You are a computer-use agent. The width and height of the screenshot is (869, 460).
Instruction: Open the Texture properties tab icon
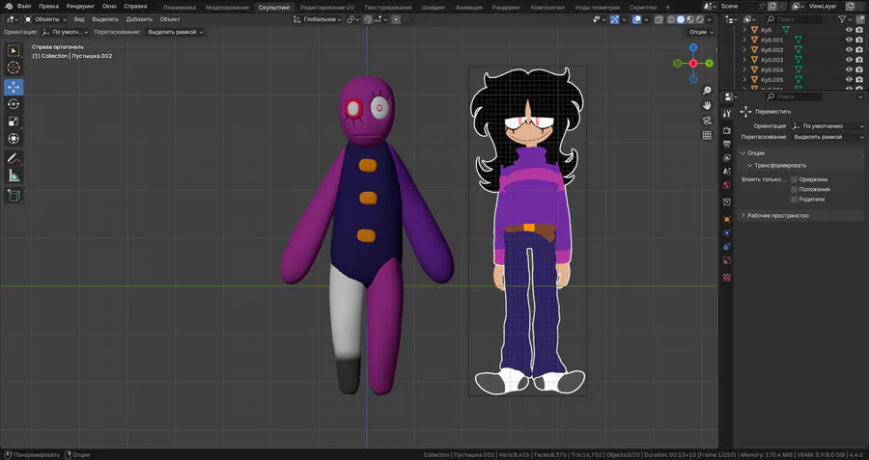coord(727,278)
